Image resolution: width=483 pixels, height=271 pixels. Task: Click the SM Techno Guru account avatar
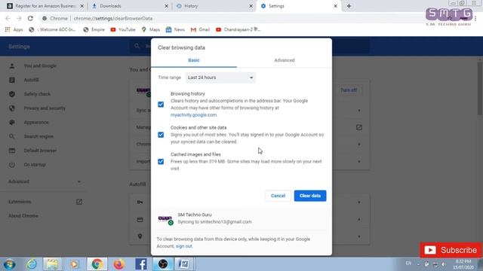(x=166, y=219)
